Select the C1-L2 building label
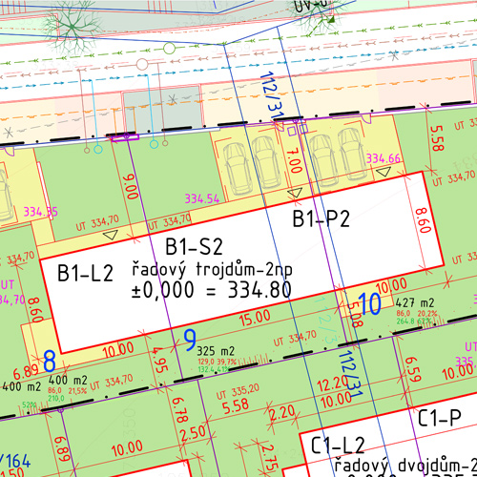 (x=338, y=446)
